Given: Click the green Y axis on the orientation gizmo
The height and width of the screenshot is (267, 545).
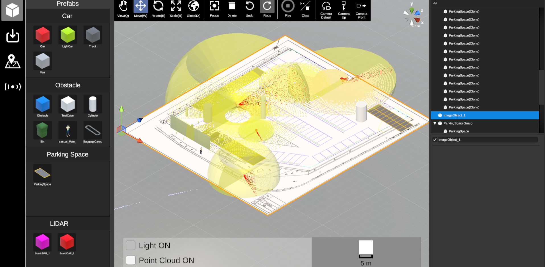Looking at the screenshot, I should tap(412, 10).
